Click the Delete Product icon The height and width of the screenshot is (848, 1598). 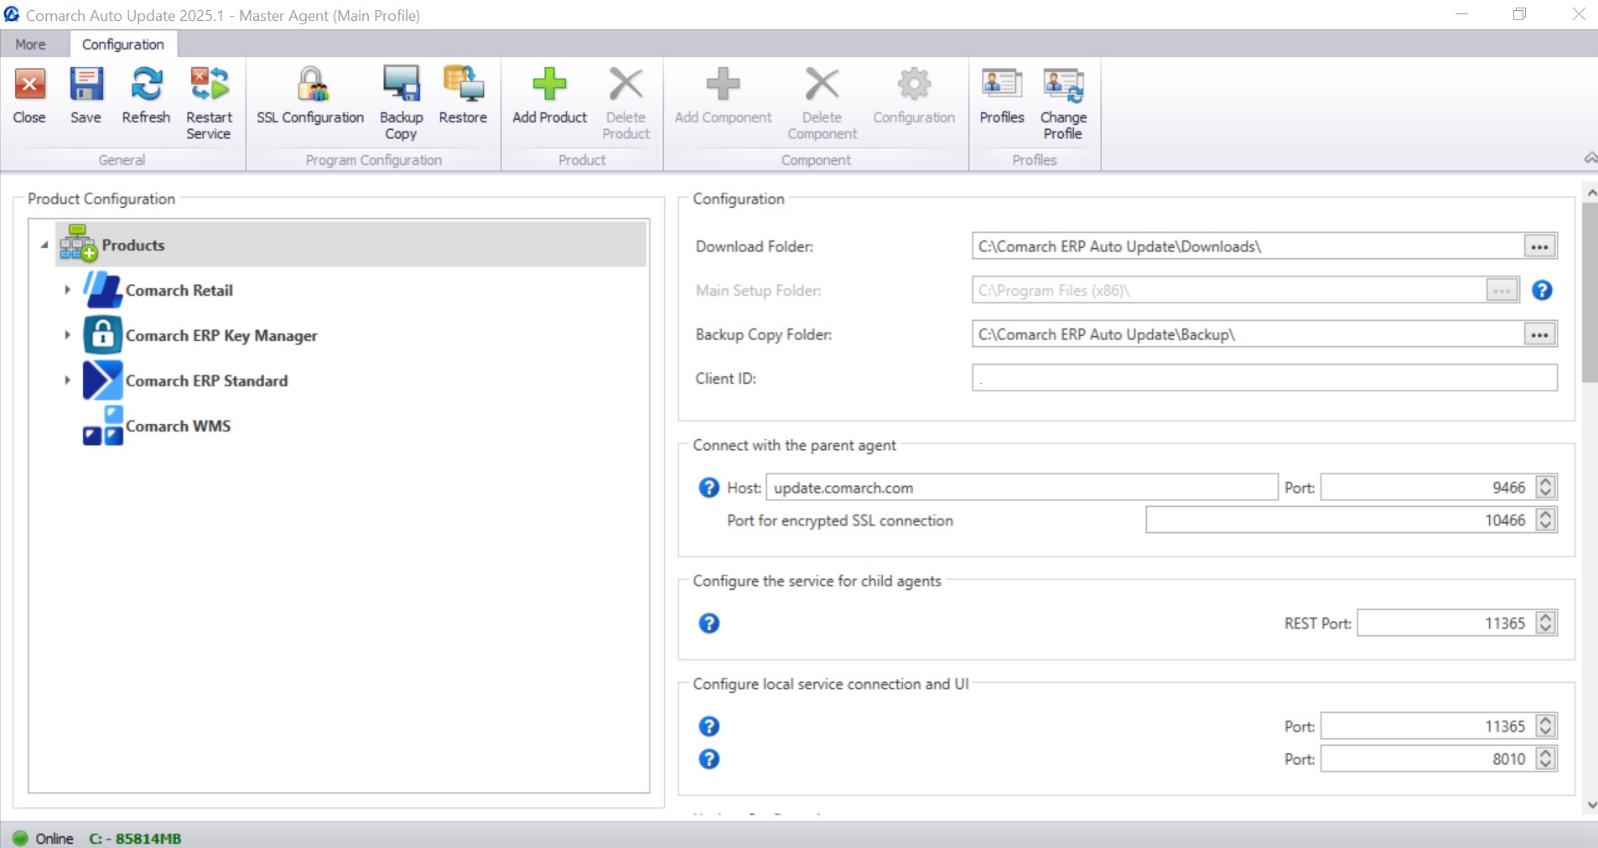(626, 85)
